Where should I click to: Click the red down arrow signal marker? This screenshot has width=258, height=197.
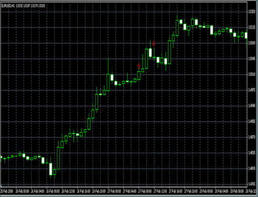[x=154, y=44]
